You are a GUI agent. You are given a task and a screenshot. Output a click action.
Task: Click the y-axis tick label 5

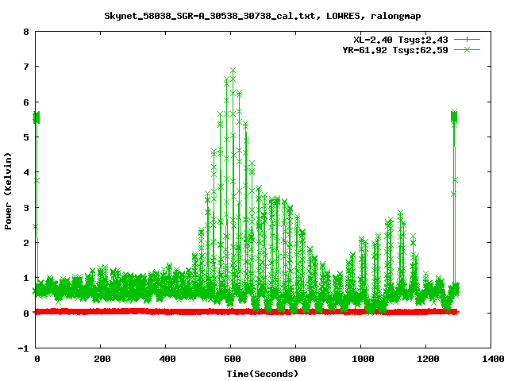pyautogui.click(x=26, y=137)
